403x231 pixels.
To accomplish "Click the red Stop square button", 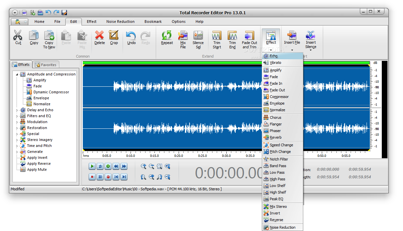I will (92, 177).
